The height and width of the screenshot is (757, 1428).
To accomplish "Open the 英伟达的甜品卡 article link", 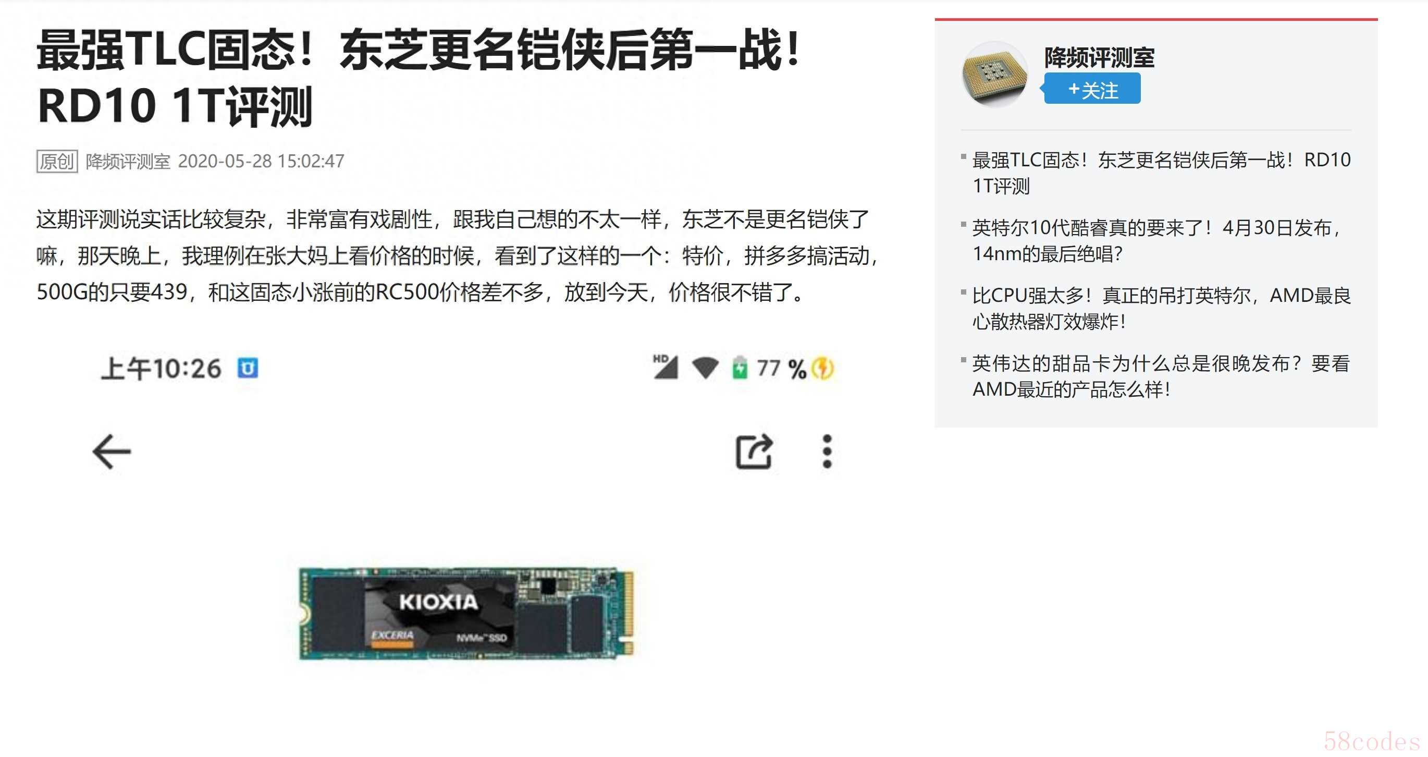I will [1161, 376].
